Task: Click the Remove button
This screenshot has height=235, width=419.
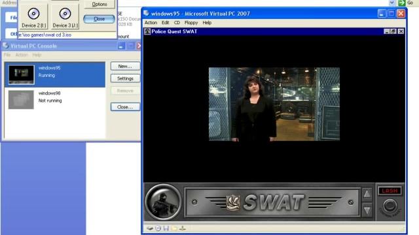Action: pyautogui.click(x=125, y=91)
